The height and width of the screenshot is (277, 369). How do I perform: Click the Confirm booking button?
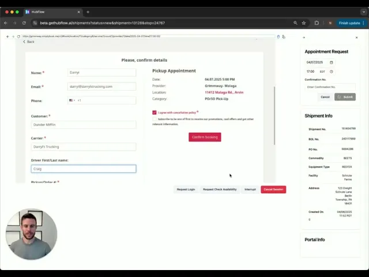point(205,137)
